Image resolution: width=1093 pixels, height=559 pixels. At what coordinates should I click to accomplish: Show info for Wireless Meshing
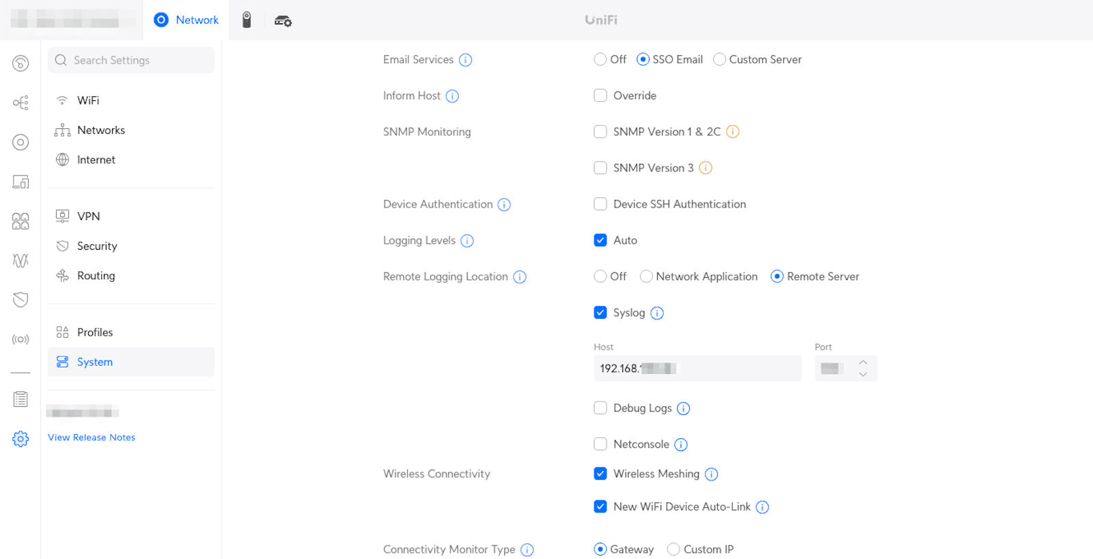coord(711,474)
